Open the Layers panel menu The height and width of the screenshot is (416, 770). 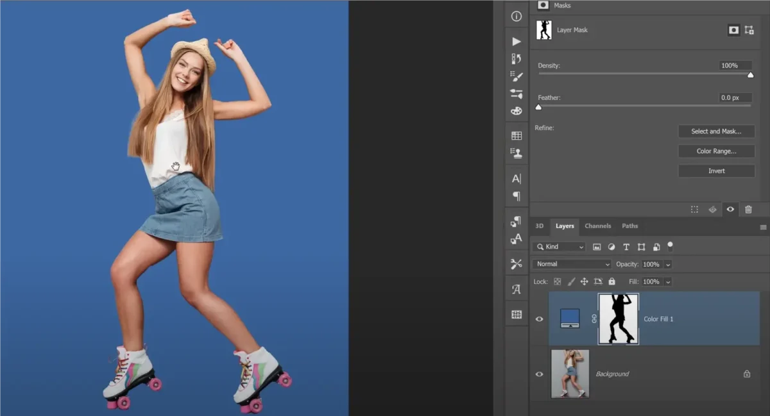pyautogui.click(x=763, y=227)
